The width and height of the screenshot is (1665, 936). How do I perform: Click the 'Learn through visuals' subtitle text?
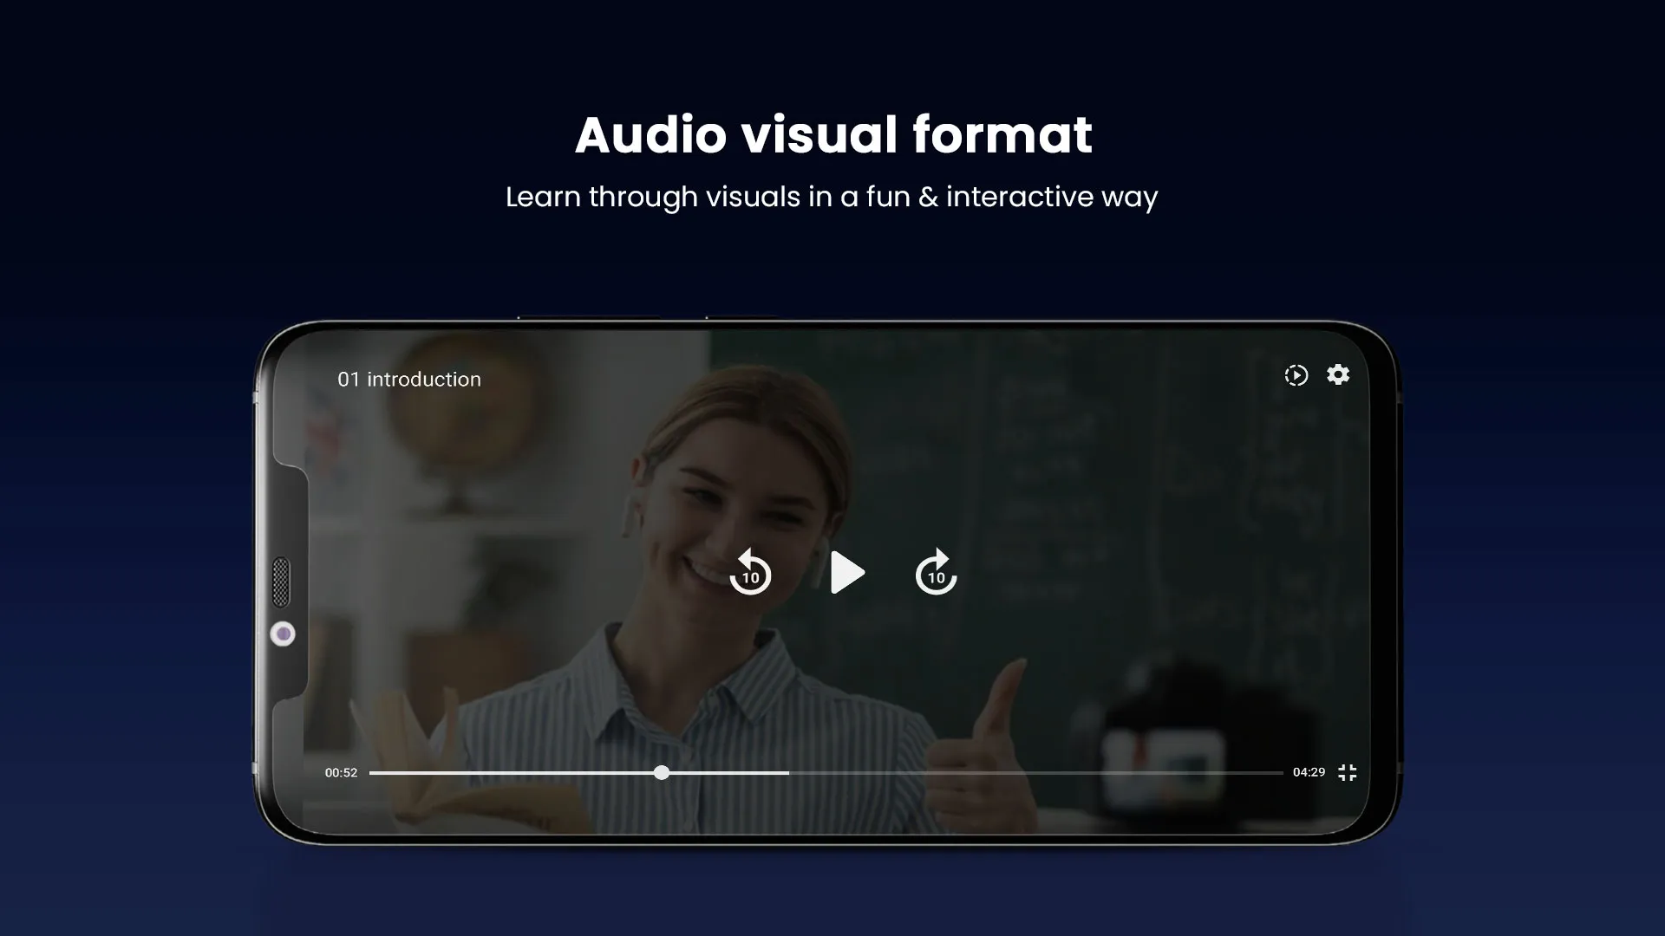pos(832,198)
